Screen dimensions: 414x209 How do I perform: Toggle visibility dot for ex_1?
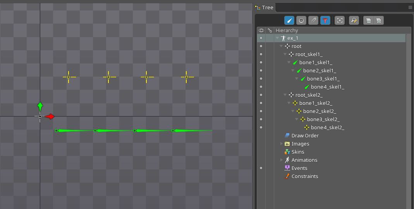pos(261,38)
